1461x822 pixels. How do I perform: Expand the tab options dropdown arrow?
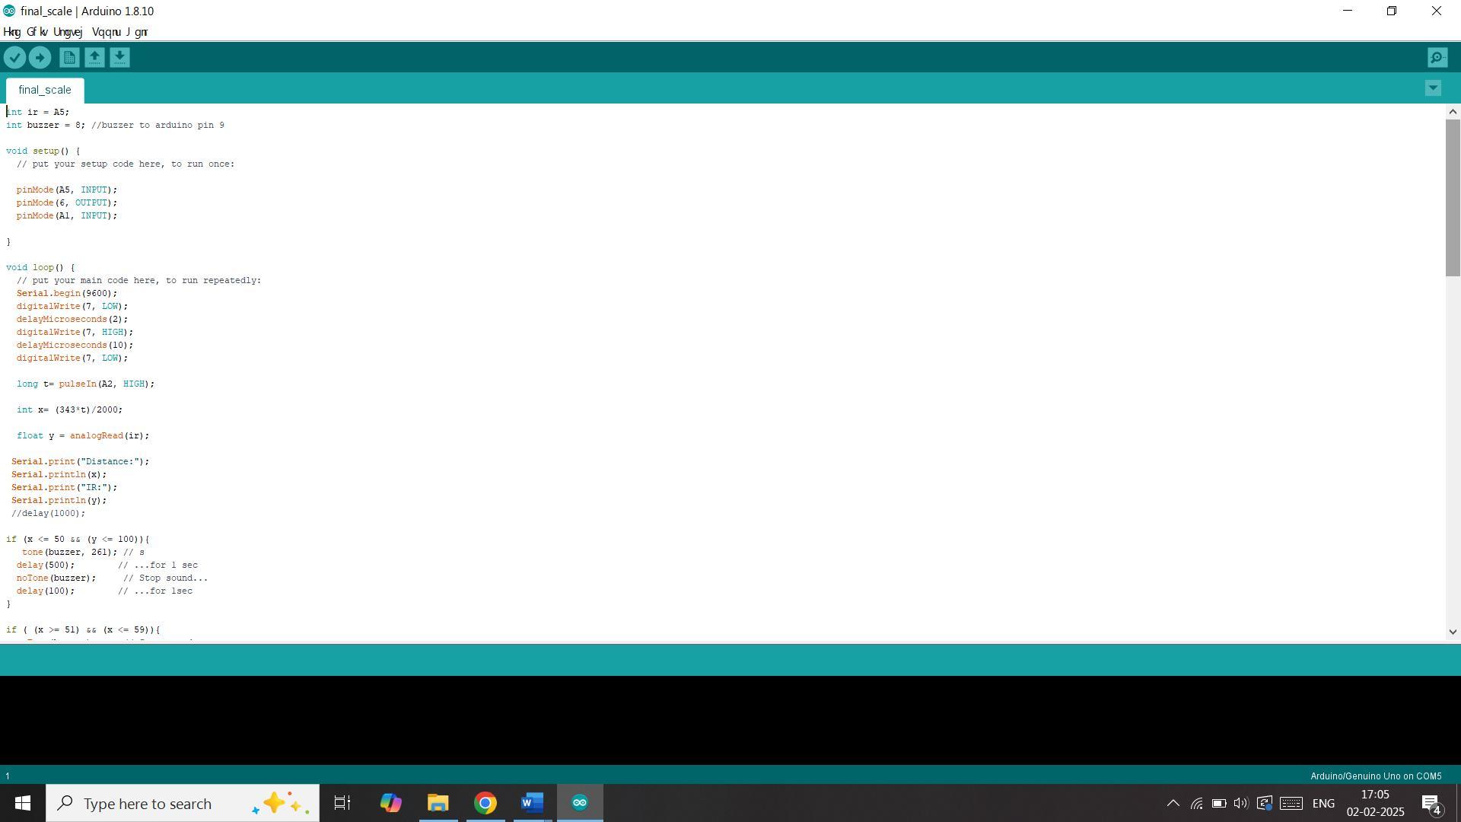point(1433,88)
